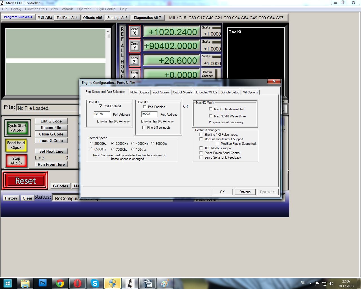Screen dimensions: 361x289
Task: Show hidden tray icons arrow
Action: (x=311, y=283)
